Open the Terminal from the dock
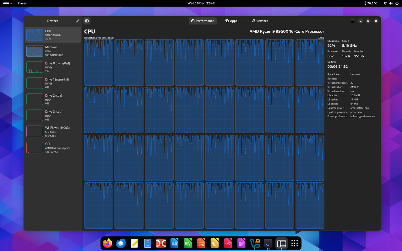Image resolution: width=402 pixels, height=251 pixels. click(268, 243)
